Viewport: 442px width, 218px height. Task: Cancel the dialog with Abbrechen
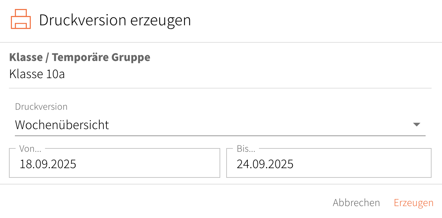(356, 203)
